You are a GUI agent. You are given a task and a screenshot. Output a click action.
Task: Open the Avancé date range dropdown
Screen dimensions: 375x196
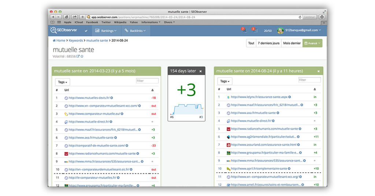pyautogui.click(x=312, y=43)
